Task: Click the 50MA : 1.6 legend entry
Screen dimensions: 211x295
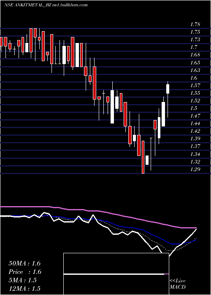Action: 24,263
